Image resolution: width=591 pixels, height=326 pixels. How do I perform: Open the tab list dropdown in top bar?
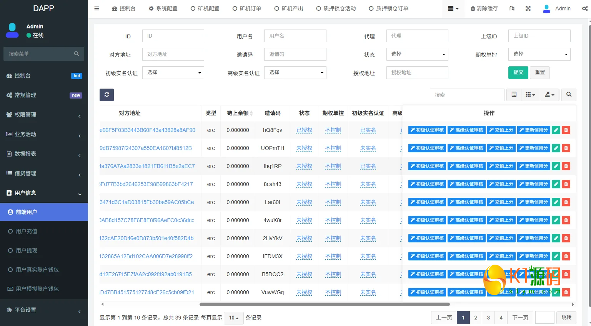[453, 8]
